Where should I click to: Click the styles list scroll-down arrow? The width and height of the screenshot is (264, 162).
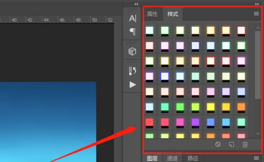(258, 133)
